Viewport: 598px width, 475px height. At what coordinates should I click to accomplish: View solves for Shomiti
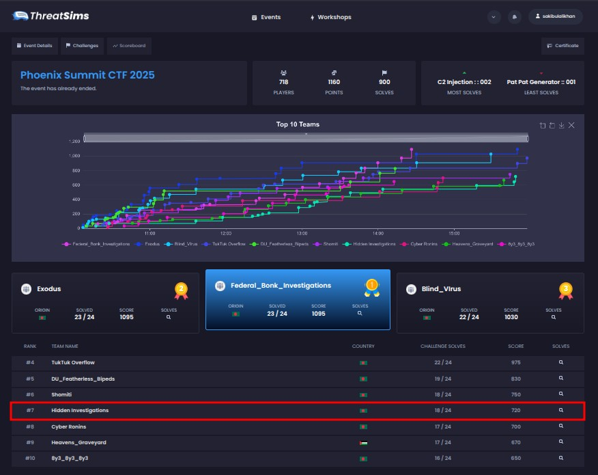561,394
